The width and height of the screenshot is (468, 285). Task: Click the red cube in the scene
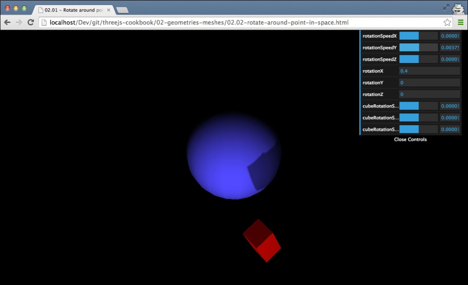click(262, 241)
